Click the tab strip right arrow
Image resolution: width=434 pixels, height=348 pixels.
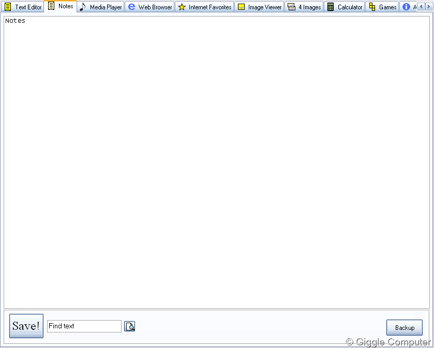pos(428,7)
